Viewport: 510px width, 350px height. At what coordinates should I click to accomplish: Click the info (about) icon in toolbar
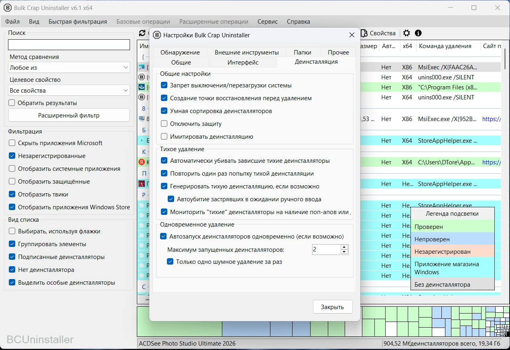418,33
